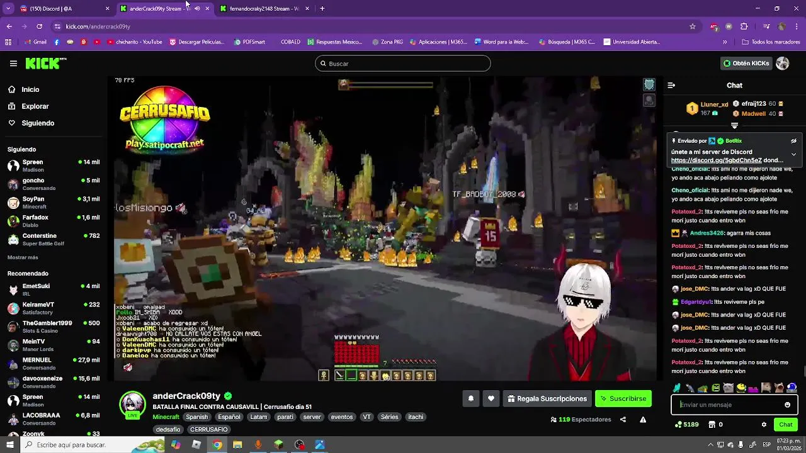This screenshot has width=806, height=453.
Task: Open Todos los marcadores folder
Action: tap(771, 42)
